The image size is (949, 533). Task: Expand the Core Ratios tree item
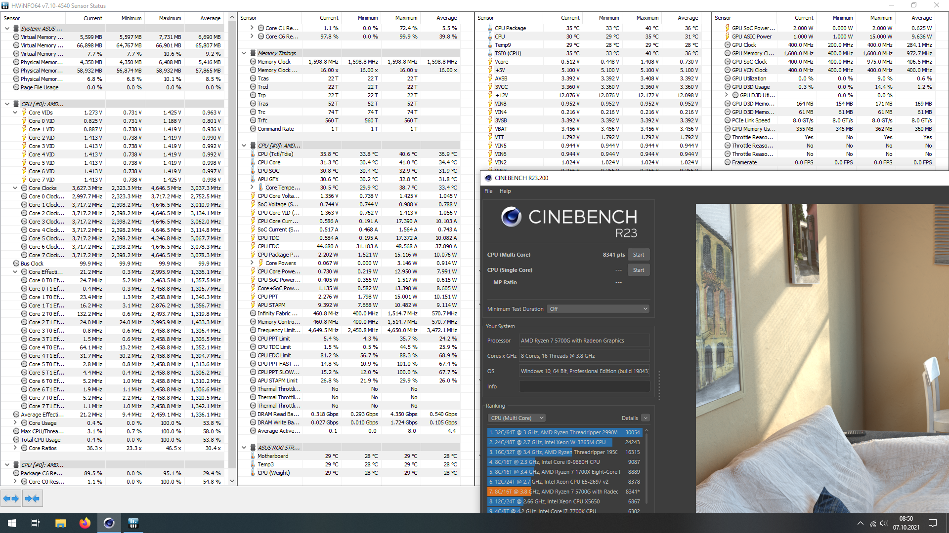coord(15,448)
